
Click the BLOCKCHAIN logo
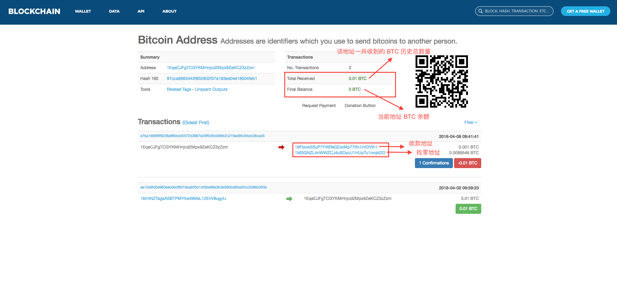coord(34,11)
